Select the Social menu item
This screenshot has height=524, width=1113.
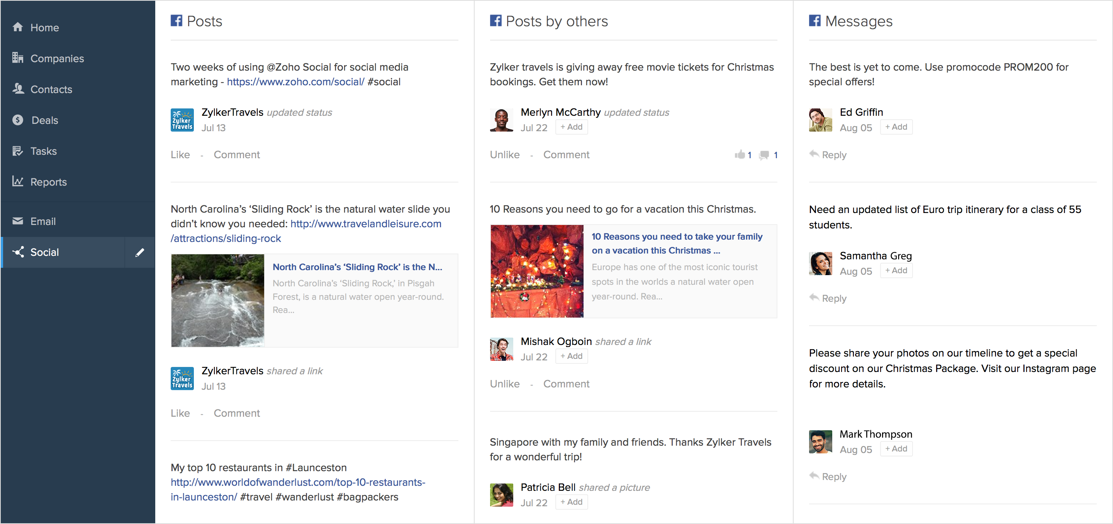63,252
